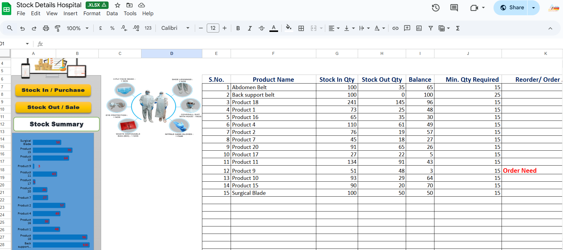563x250 pixels.
Task: Print the spreadsheet
Action: (x=46, y=28)
